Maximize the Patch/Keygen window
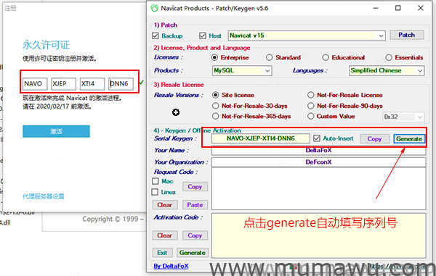 click(398, 8)
